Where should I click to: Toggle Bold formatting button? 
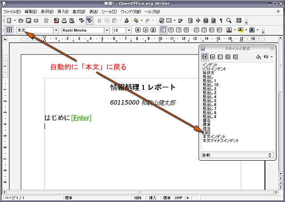click(x=138, y=30)
